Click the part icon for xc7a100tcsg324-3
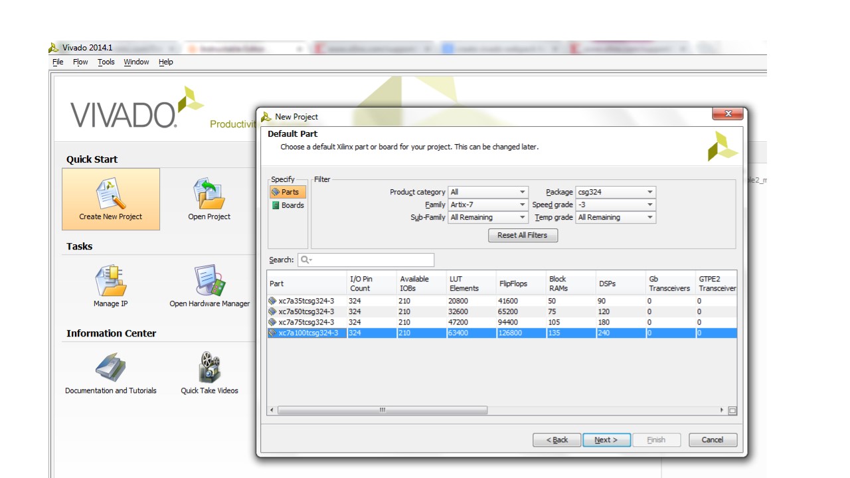 [272, 333]
